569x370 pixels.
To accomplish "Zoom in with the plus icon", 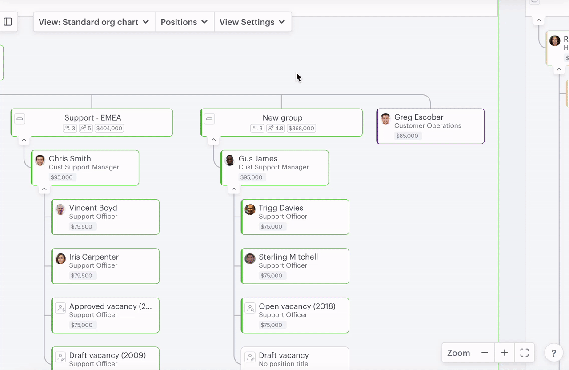I will tap(504, 353).
